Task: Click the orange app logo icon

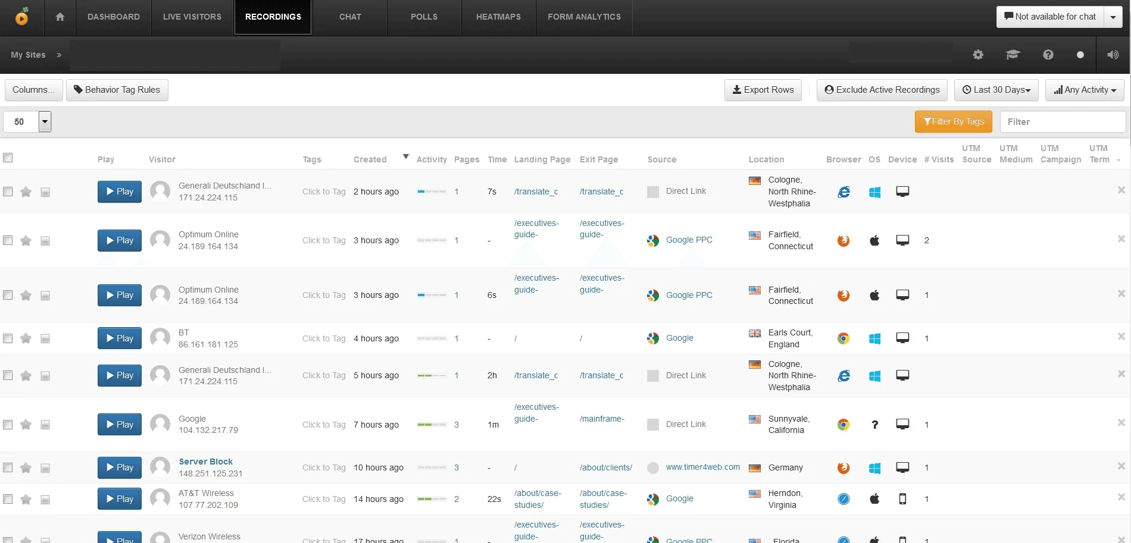Action: pos(22,17)
